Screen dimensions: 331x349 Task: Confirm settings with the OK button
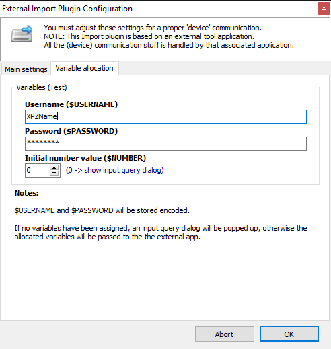pyautogui.click(x=289, y=334)
